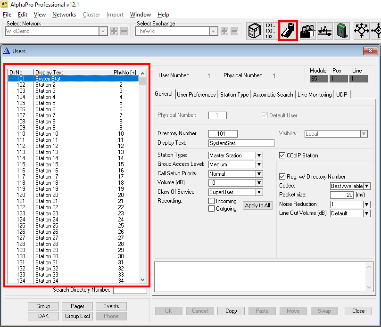Open the Networks menu
Image resolution: width=381 pixels, height=327 pixels.
pos(64,15)
